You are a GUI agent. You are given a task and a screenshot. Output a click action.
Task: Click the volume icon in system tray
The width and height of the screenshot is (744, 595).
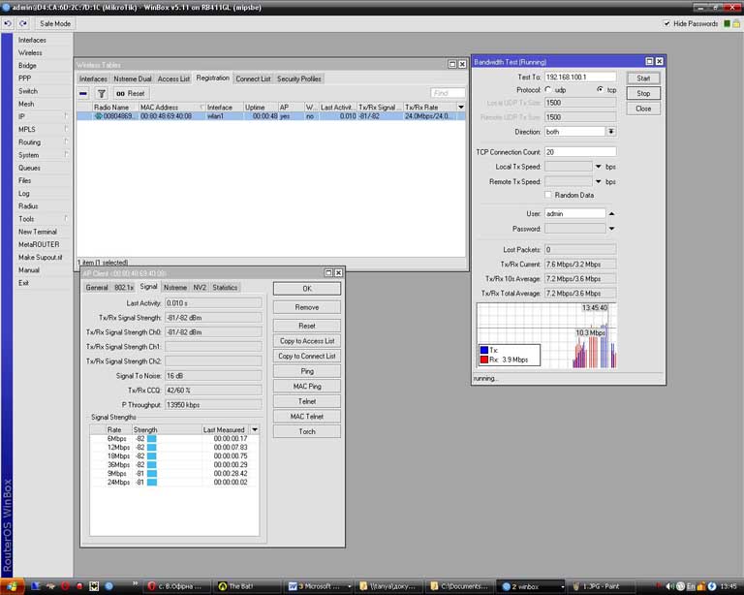tap(670, 586)
